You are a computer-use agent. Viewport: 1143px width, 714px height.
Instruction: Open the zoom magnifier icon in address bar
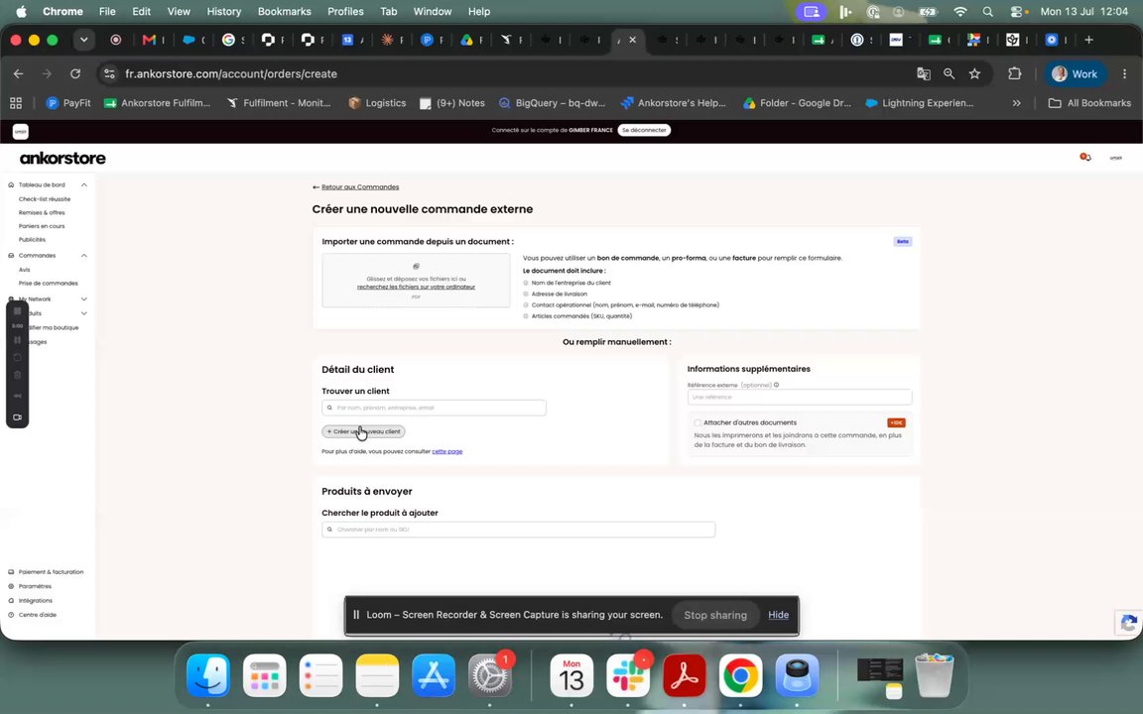tap(950, 73)
